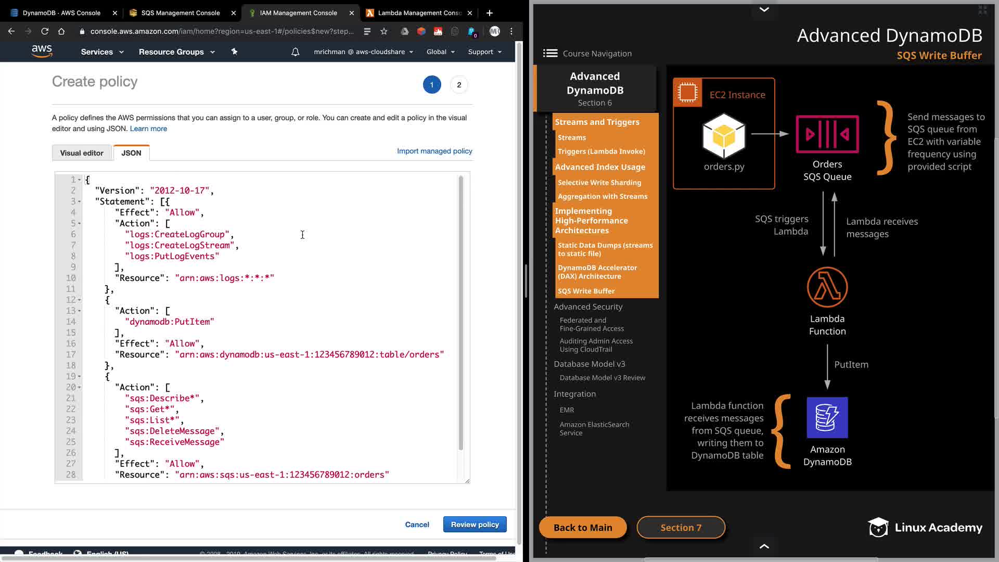Click the AWS logo home icon
The height and width of the screenshot is (562, 999).
click(x=42, y=51)
